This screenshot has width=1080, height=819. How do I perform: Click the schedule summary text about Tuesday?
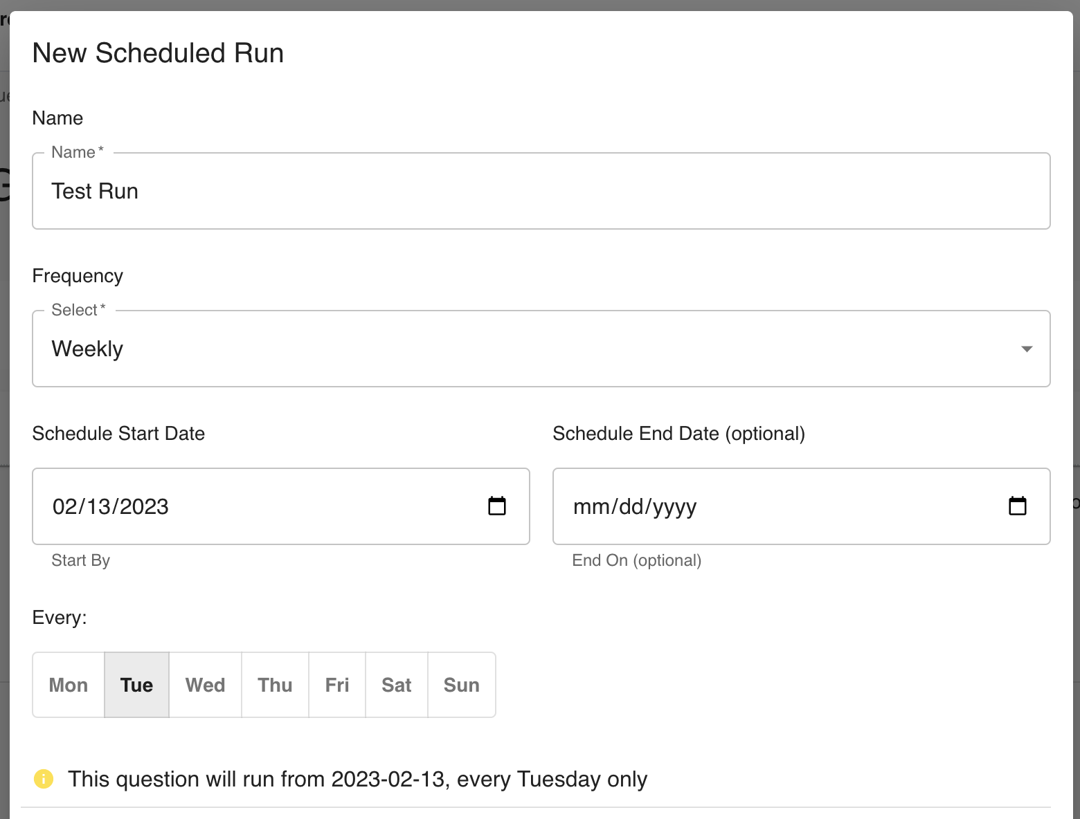point(357,779)
